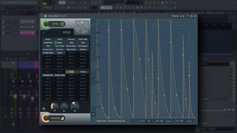Expand the arrow left of HOLD
Viewport: 237px width, 133px height.
pos(43,33)
